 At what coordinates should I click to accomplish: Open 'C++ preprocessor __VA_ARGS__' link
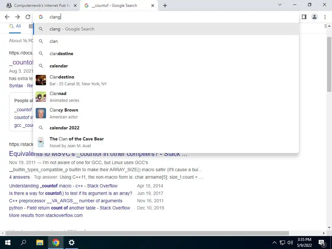tap(65, 201)
